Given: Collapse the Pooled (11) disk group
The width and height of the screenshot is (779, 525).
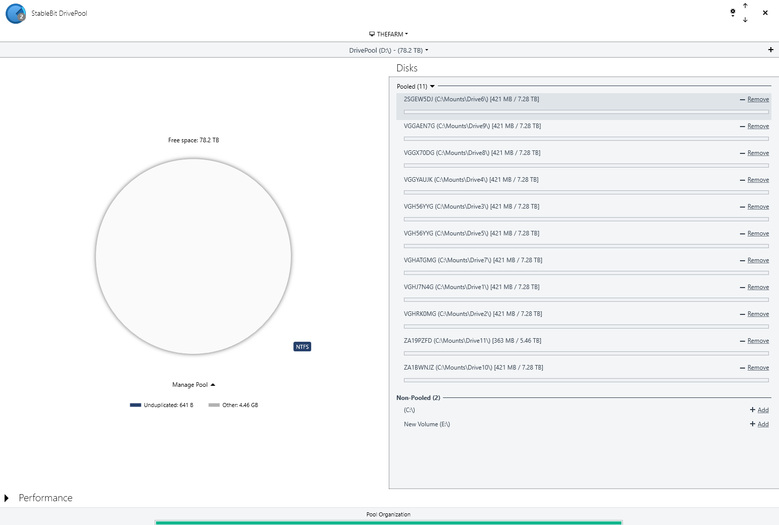Looking at the screenshot, I should [416, 87].
